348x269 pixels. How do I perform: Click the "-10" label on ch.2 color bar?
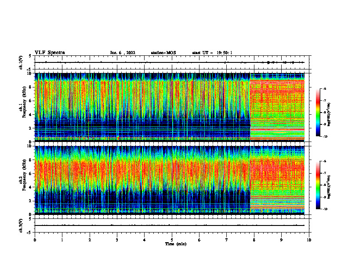[325, 209]
